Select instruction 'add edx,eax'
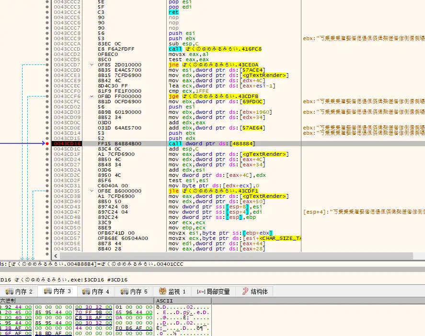The width and height of the screenshot is (425, 336). tap(187, 122)
